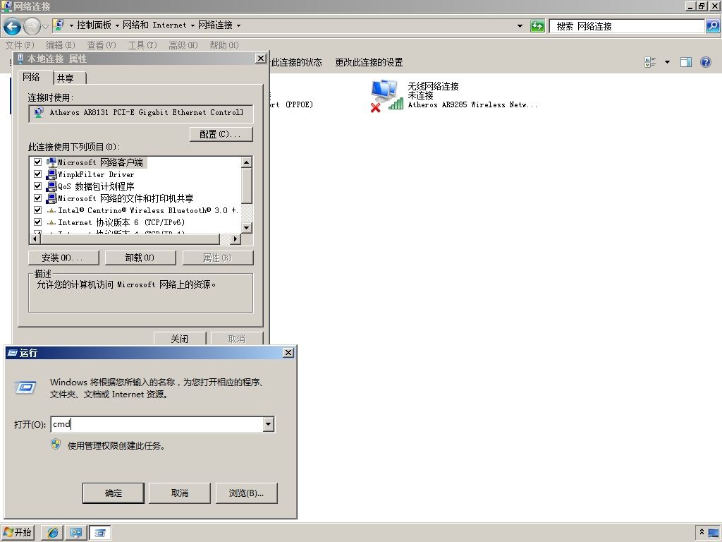Click the Atheros AR8131 adapter icon
Screen dimensions: 722x542
39,112
